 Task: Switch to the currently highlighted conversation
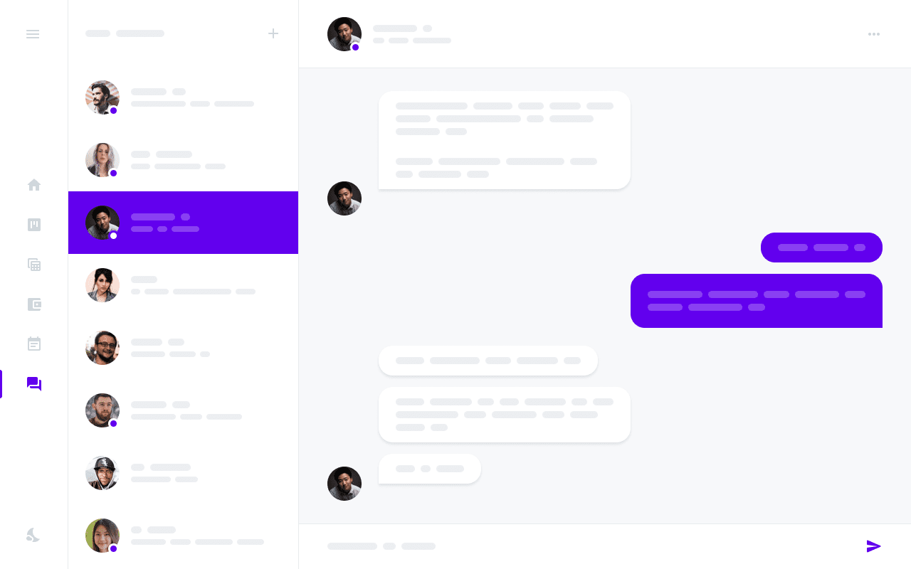pyautogui.click(x=183, y=223)
